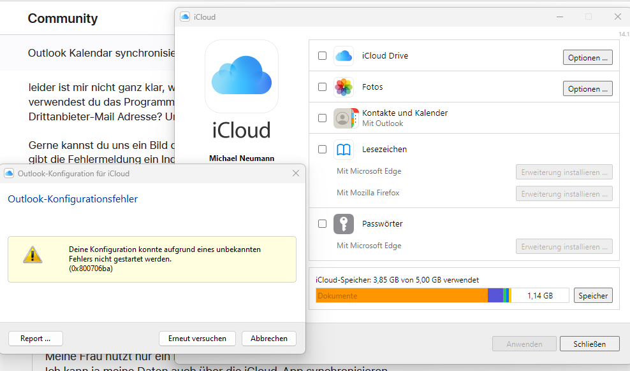Tick the Kontakte und Kalender checkbox
Screen dimensions: 630x371
click(322, 118)
